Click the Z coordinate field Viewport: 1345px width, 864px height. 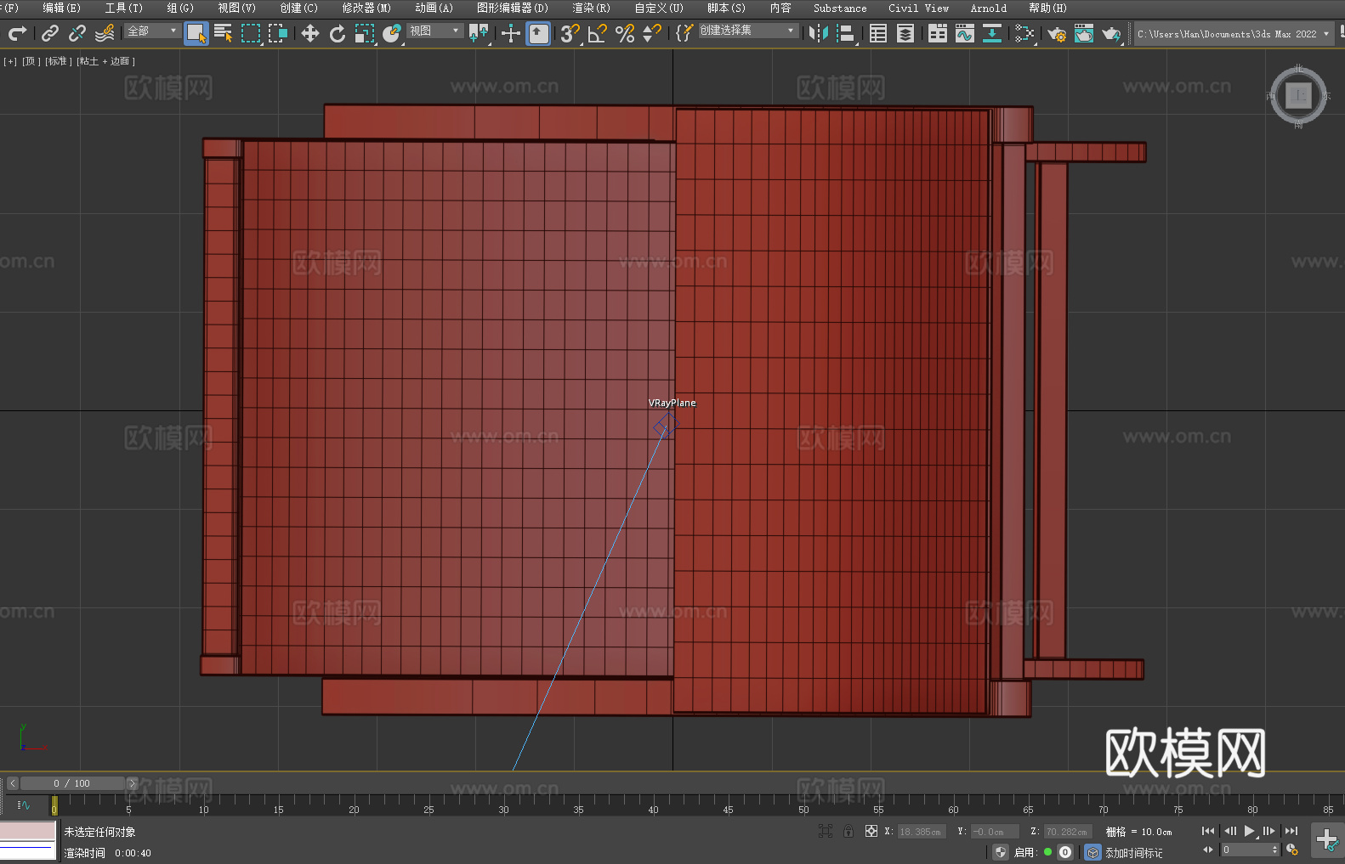click(x=1068, y=832)
